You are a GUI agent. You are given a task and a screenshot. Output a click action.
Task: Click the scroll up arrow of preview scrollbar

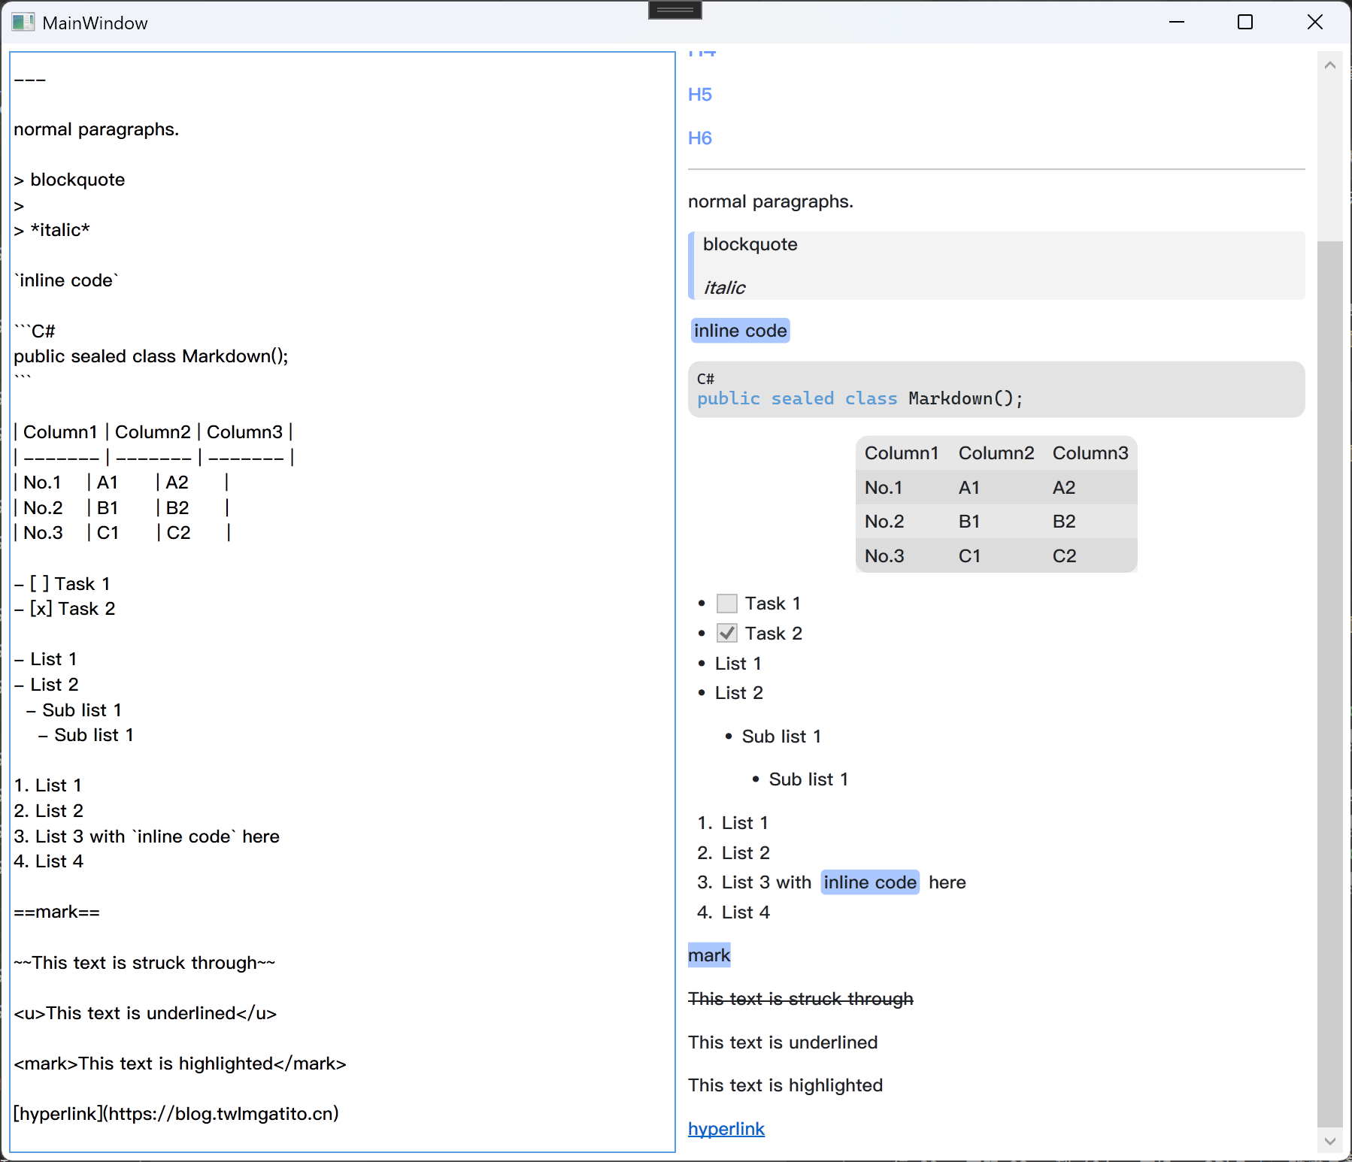pos(1329,65)
